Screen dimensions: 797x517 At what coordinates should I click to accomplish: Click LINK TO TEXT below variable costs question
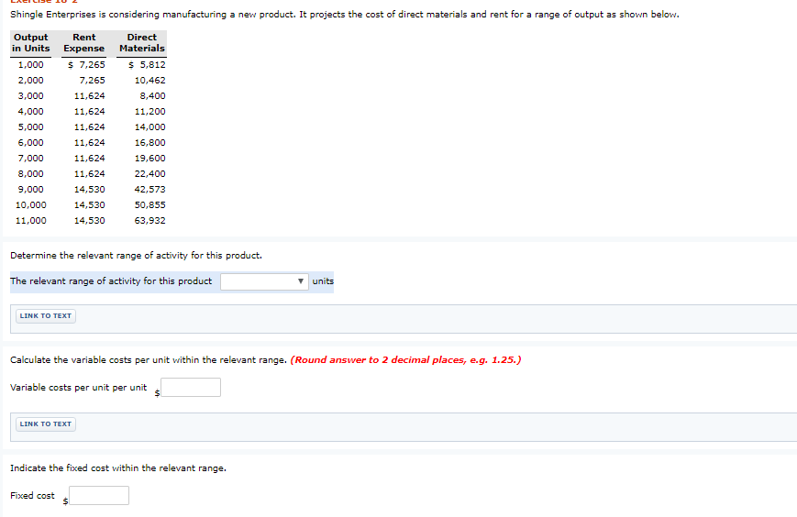[x=46, y=424]
